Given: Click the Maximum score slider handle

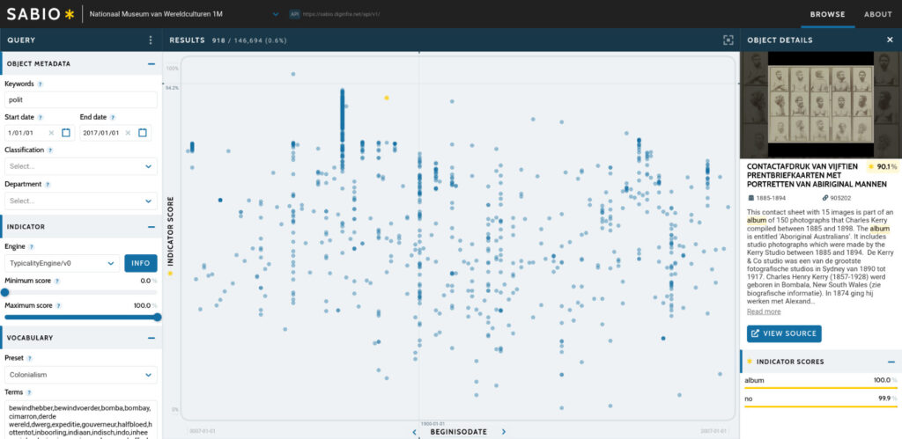Looking at the screenshot, I should click(x=157, y=318).
